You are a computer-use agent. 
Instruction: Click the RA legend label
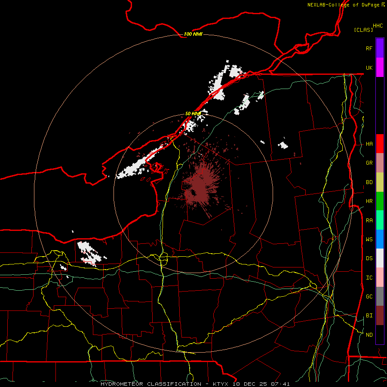(x=369, y=221)
